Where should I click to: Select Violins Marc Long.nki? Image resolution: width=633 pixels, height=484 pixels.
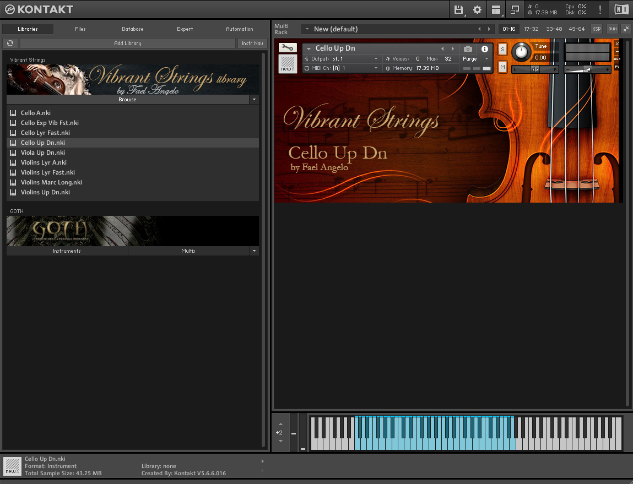pos(133,182)
